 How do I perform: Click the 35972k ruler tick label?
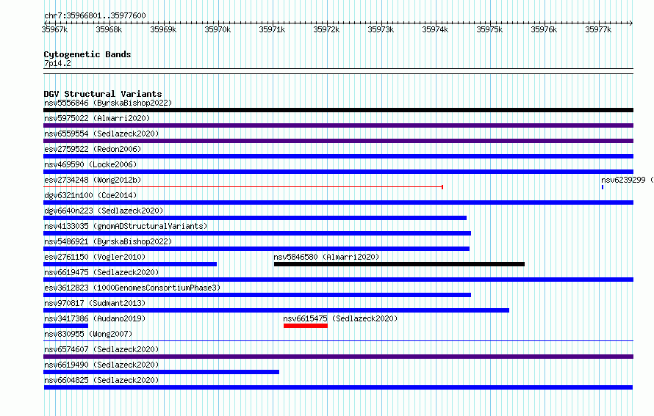tap(326, 29)
